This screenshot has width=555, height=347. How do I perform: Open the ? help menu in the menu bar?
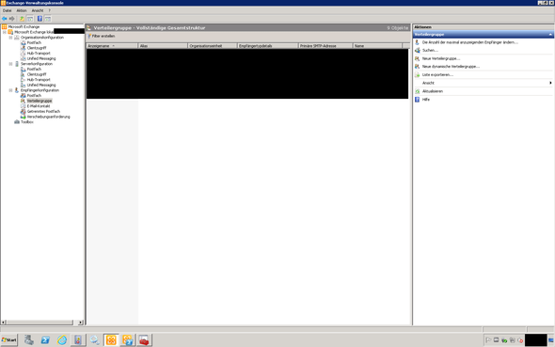49,10
